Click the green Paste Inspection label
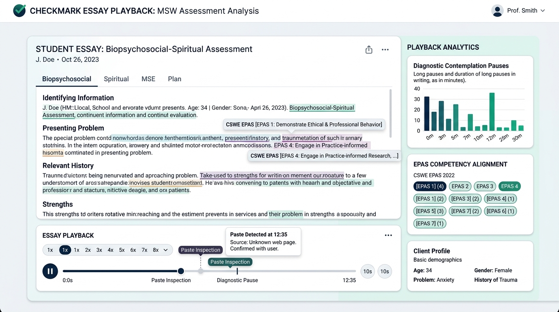 tap(230, 262)
